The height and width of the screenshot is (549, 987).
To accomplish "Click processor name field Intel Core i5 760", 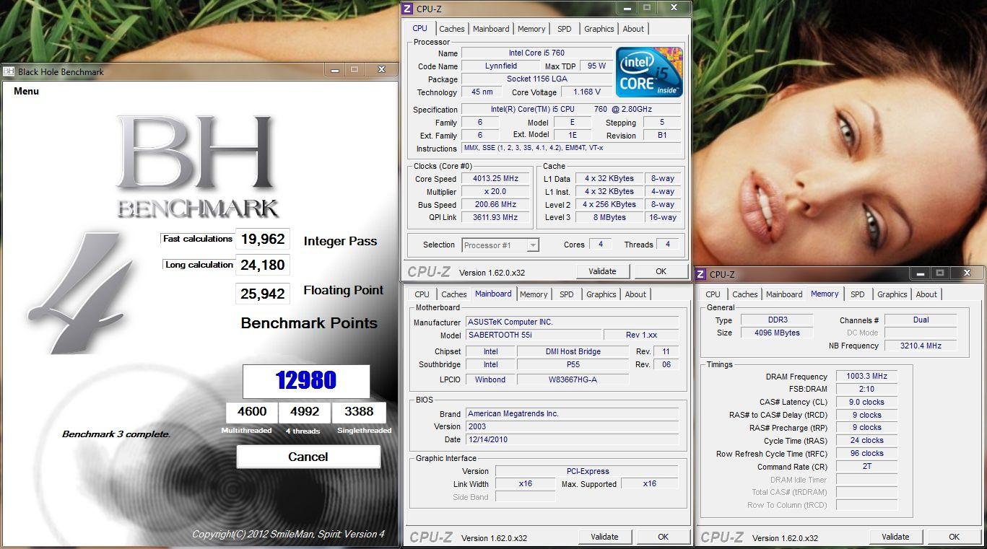I will click(536, 53).
